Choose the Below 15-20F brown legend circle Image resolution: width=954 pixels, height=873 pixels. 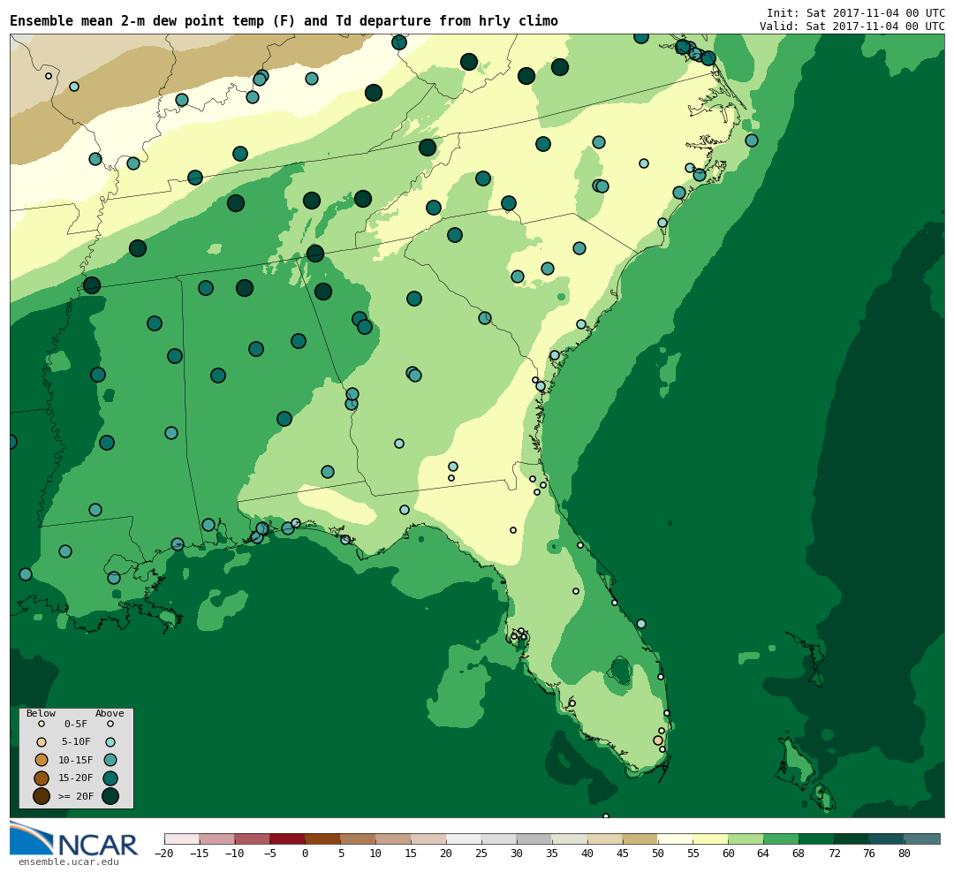coord(42,778)
